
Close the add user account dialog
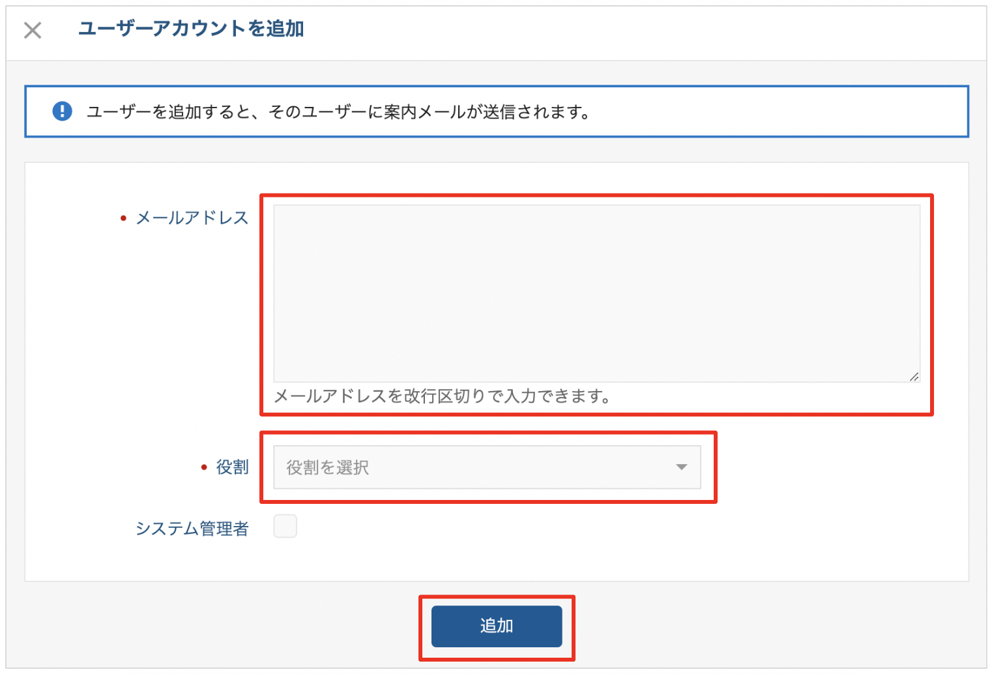pos(33,30)
